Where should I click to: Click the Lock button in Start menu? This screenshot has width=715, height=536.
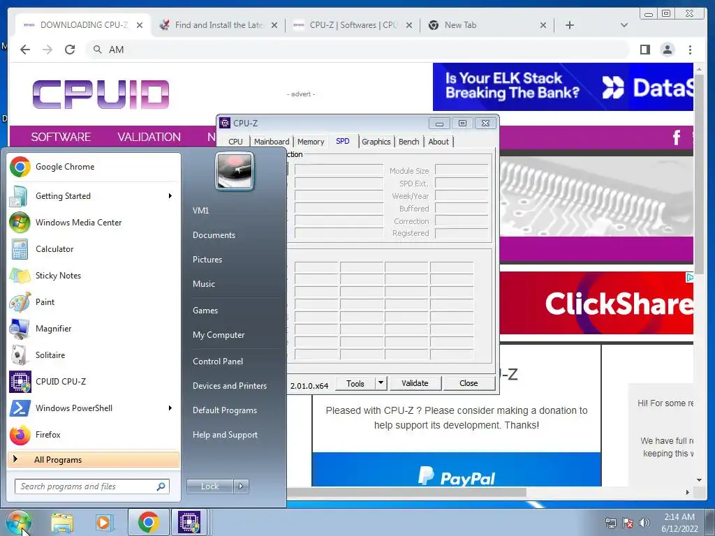[x=209, y=486]
